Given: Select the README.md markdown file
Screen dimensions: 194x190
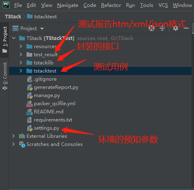Looking at the screenshot, I should click(x=45, y=112).
